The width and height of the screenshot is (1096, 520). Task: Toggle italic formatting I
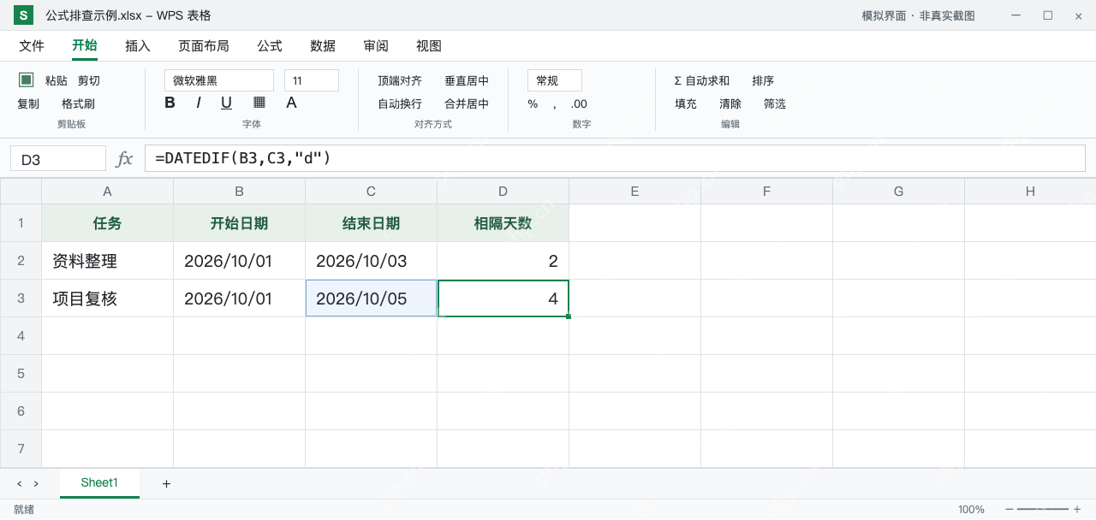click(199, 103)
